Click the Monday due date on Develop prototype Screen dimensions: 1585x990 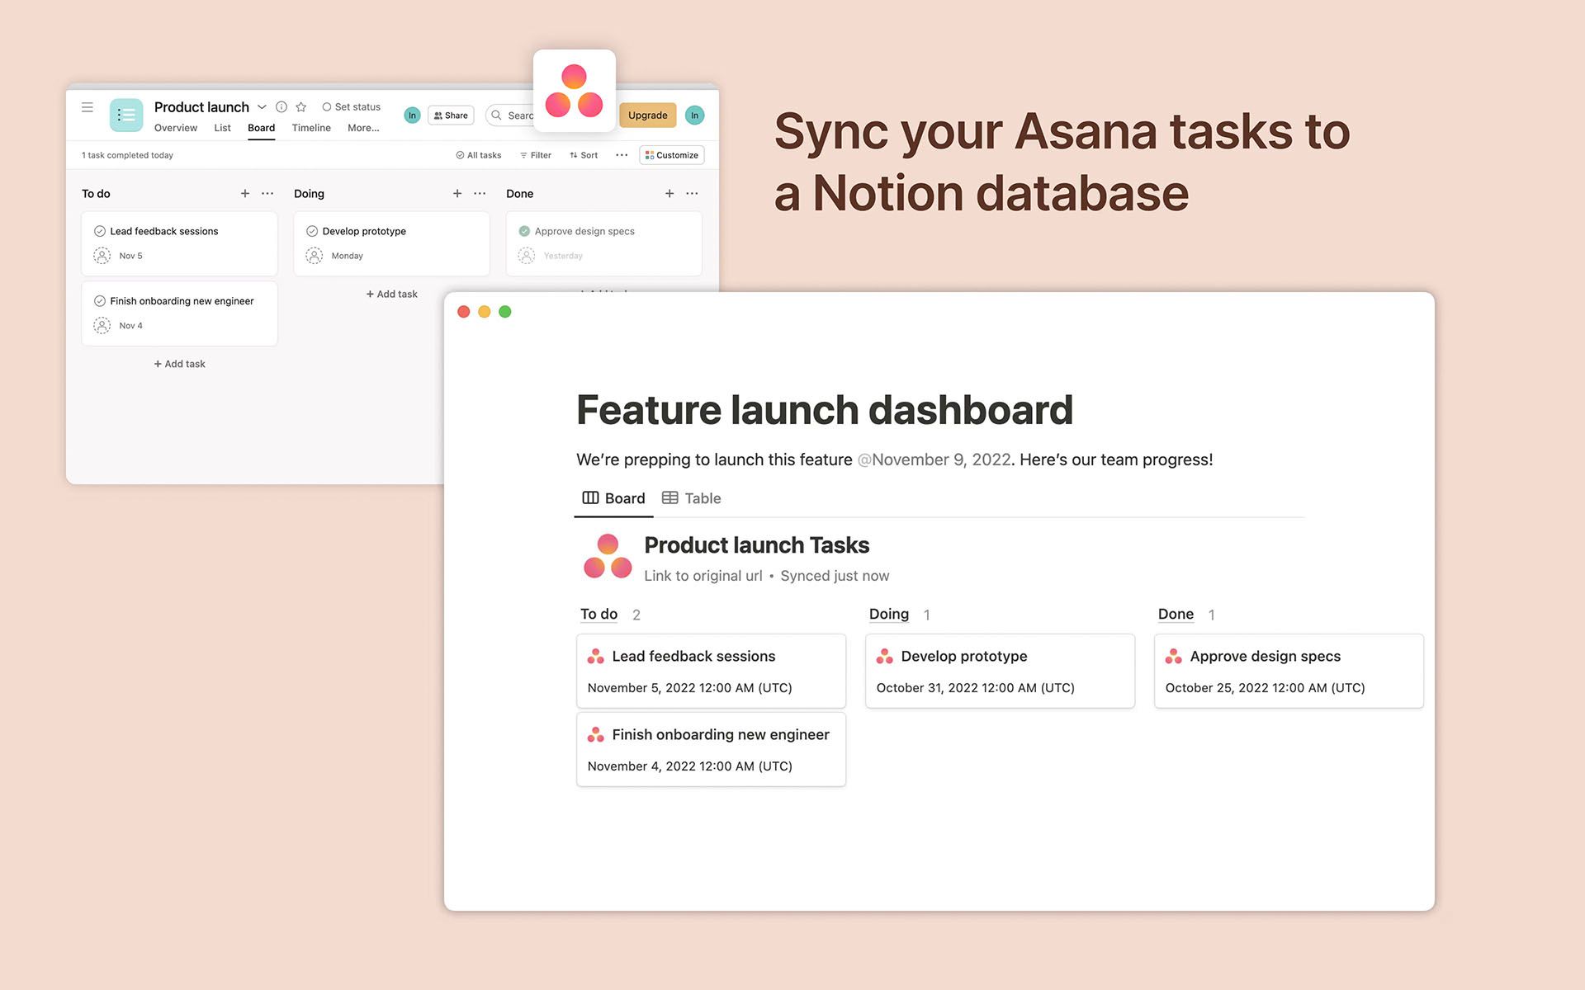coord(347,256)
